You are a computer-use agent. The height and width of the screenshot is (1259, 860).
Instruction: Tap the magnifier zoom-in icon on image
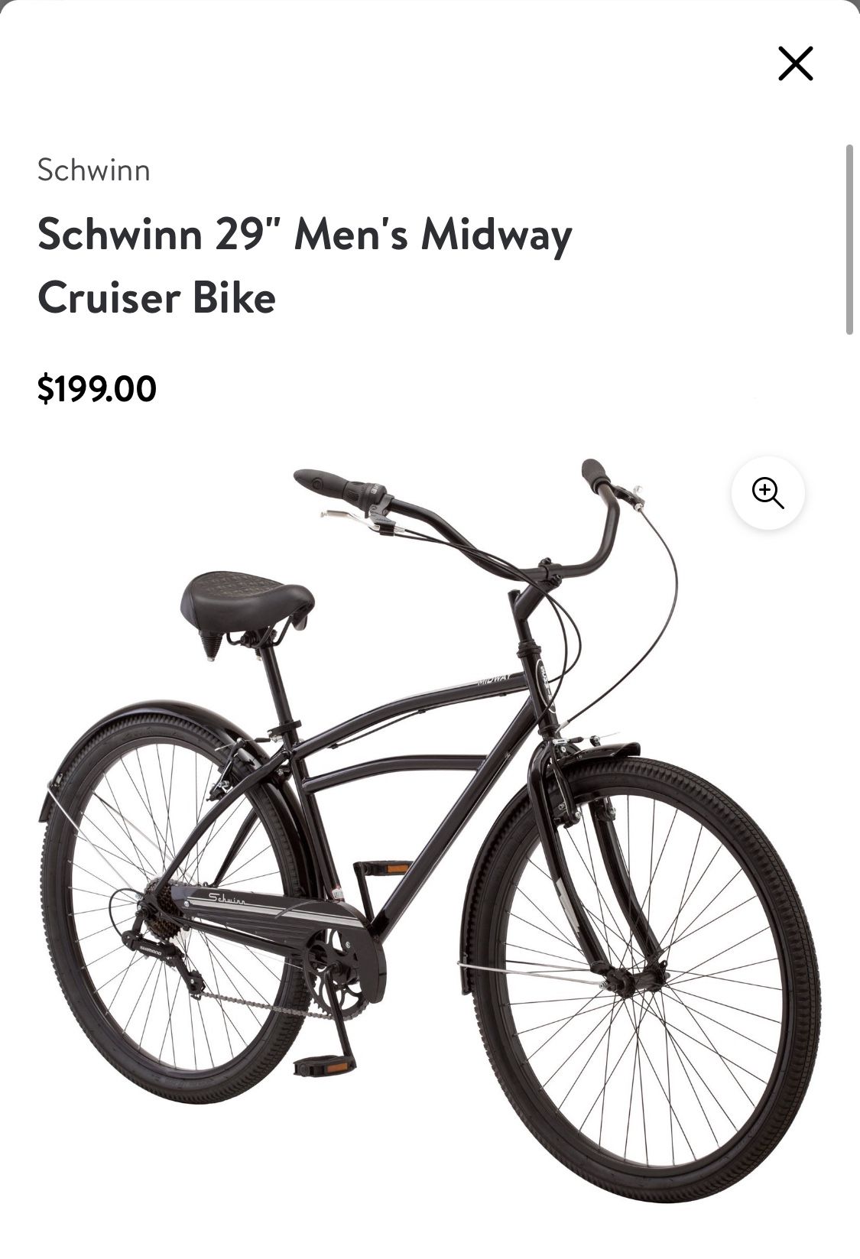tap(768, 493)
